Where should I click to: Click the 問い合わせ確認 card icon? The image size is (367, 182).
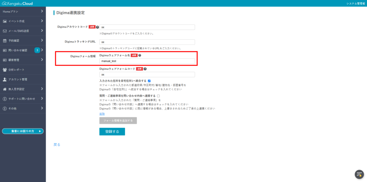(5, 50)
